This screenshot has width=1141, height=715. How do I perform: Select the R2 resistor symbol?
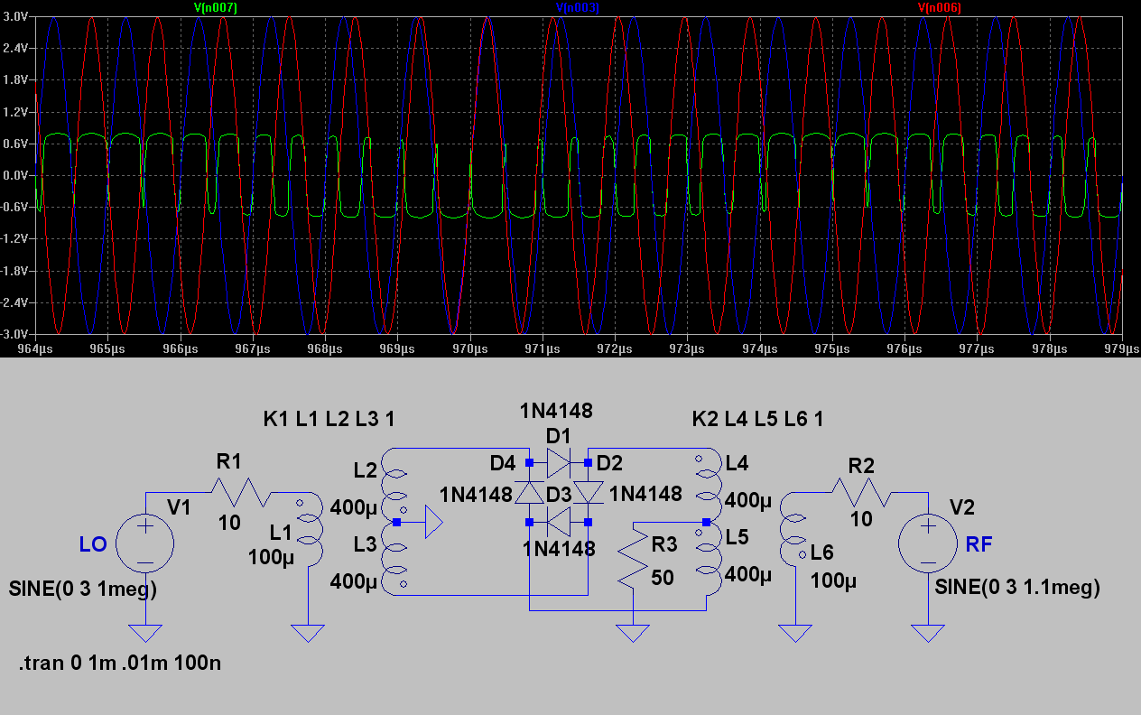pos(861,493)
